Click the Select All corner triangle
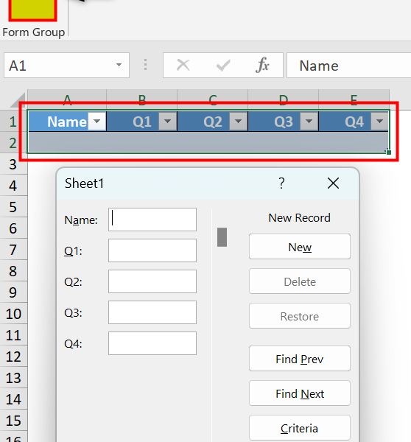 coord(18,100)
